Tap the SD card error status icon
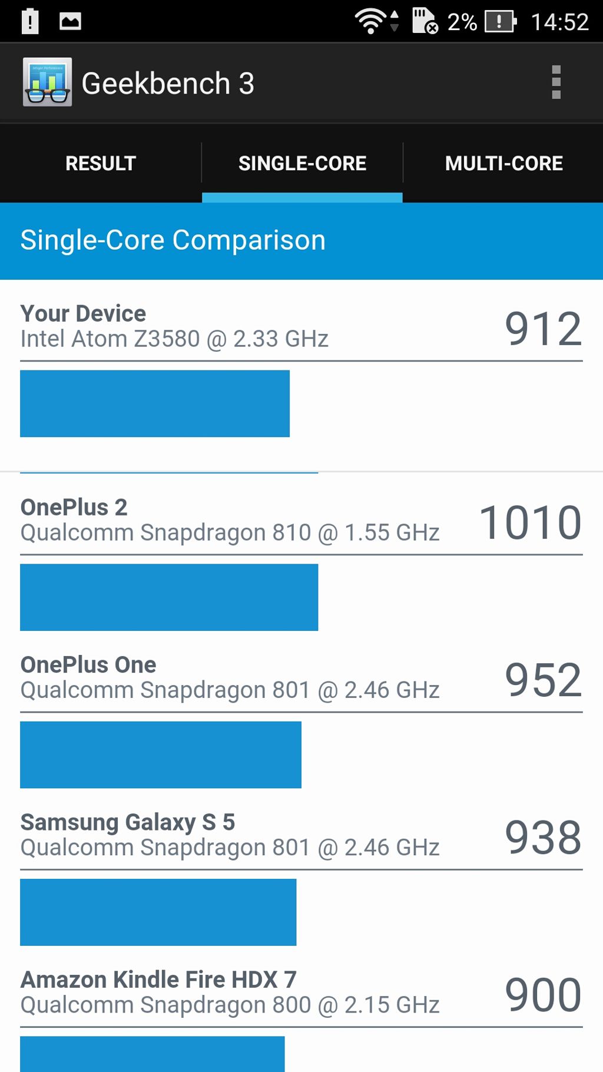This screenshot has width=603, height=1072. (425, 21)
